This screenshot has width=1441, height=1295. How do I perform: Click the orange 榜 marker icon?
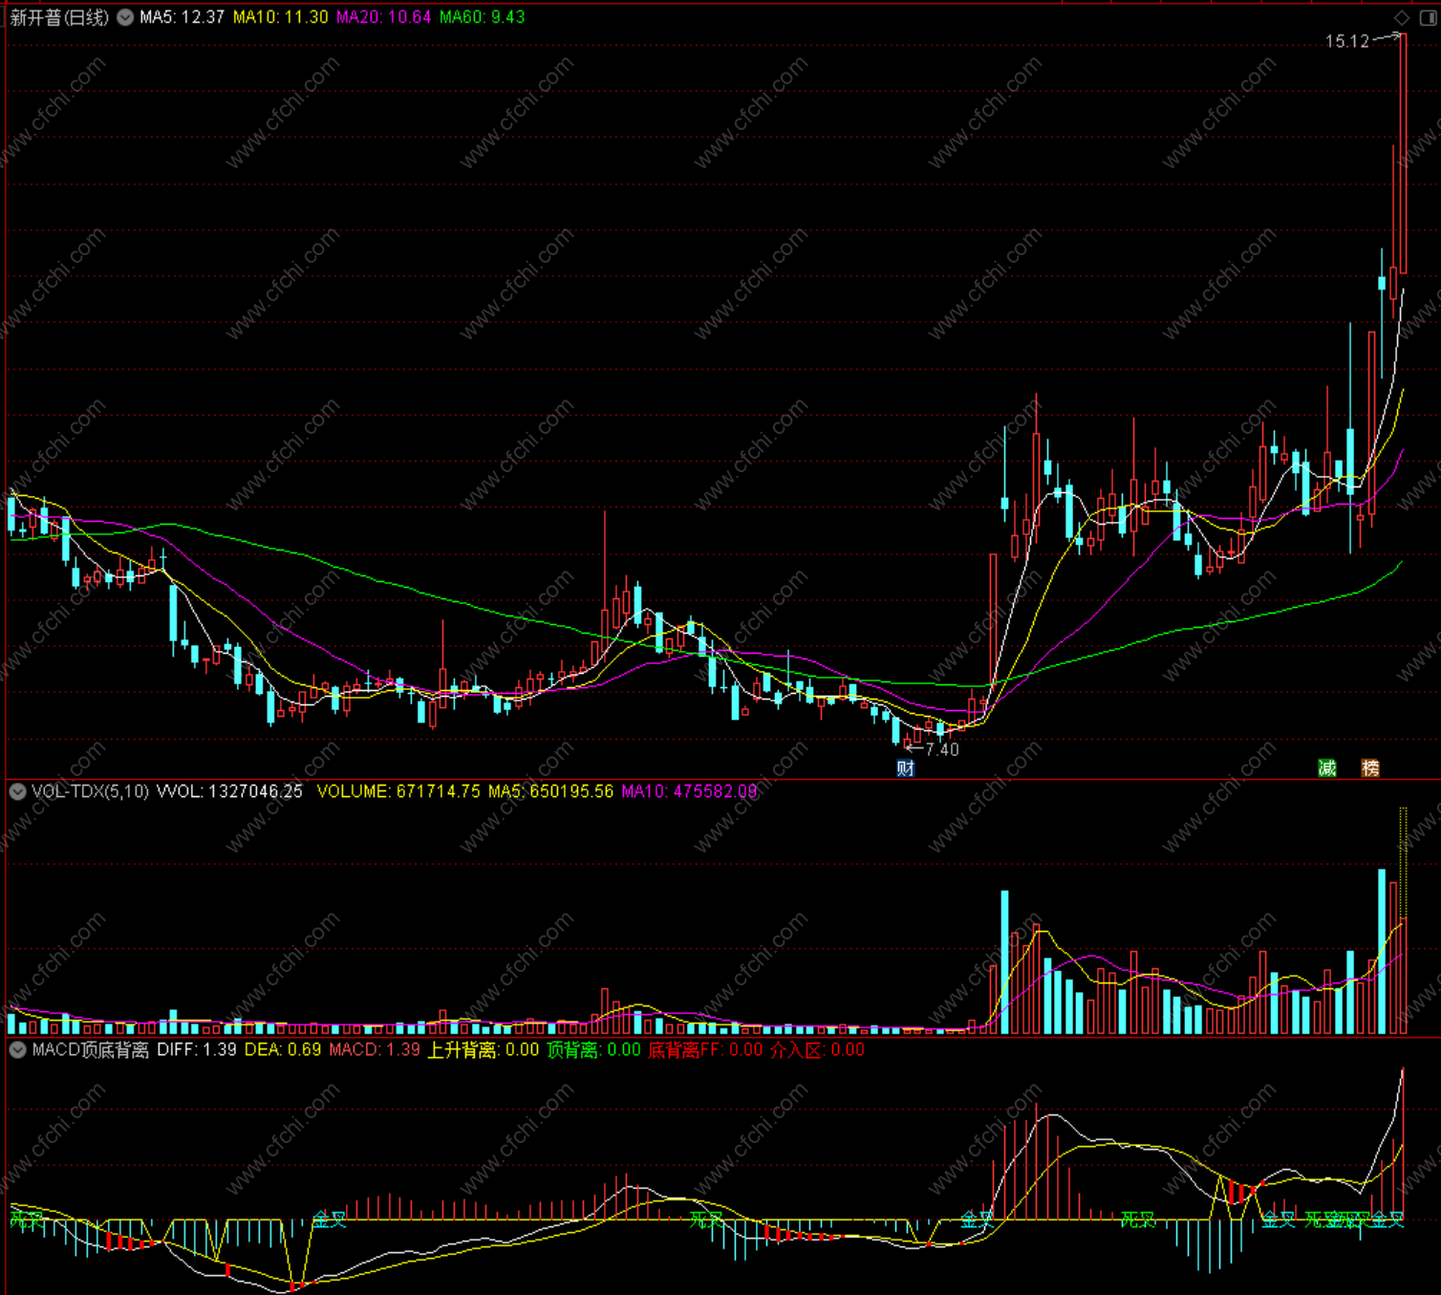click(x=1370, y=767)
